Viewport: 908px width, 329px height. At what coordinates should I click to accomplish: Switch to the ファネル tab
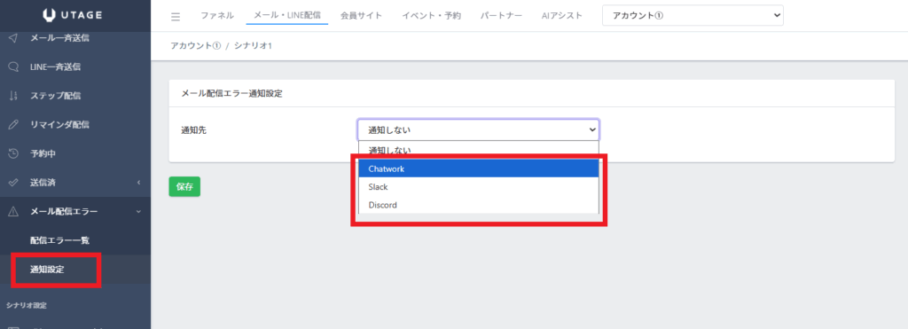tap(217, 16)
